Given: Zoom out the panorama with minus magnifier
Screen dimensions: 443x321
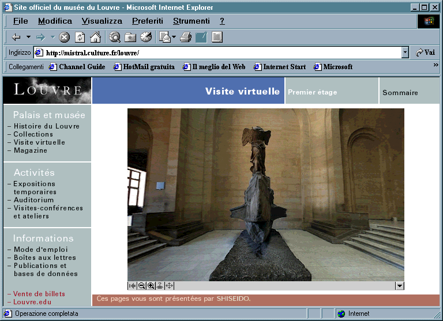Looking at the screenshot, I should pos(141,286).
